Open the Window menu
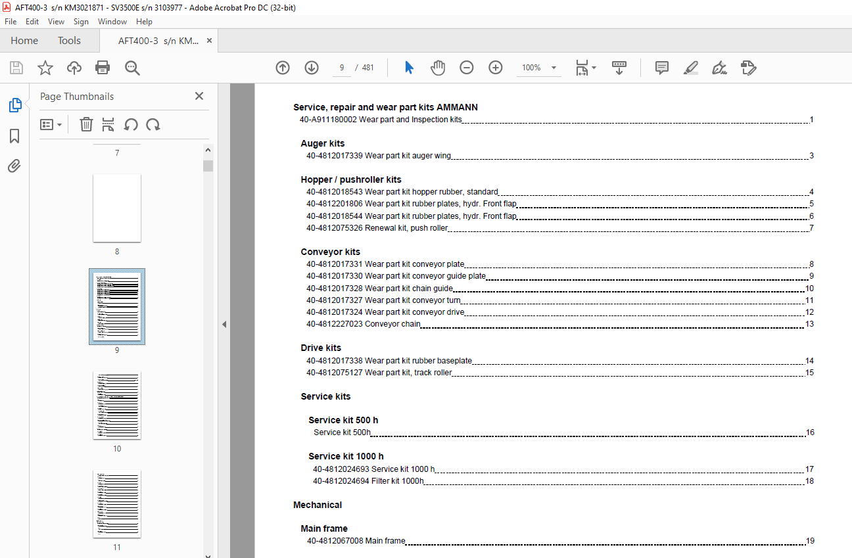 pos(112,22)
